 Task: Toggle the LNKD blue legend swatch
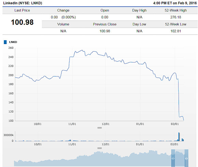(x=5, y=42)
